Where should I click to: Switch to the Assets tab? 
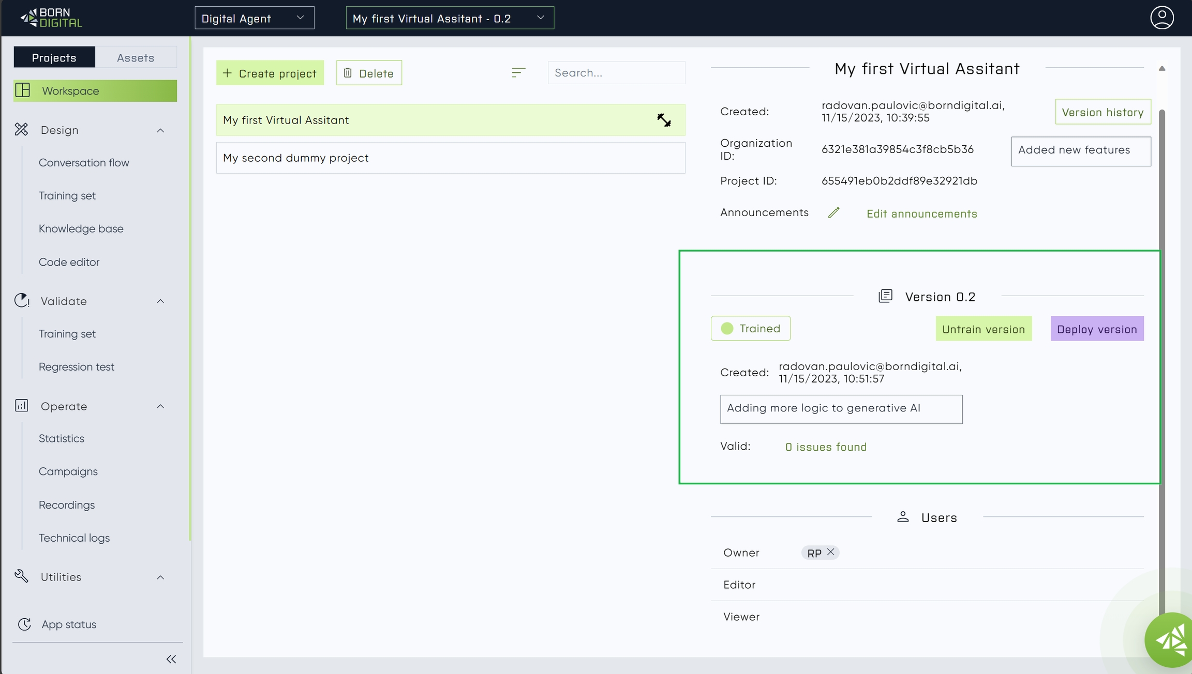click(x=136, y=57)
